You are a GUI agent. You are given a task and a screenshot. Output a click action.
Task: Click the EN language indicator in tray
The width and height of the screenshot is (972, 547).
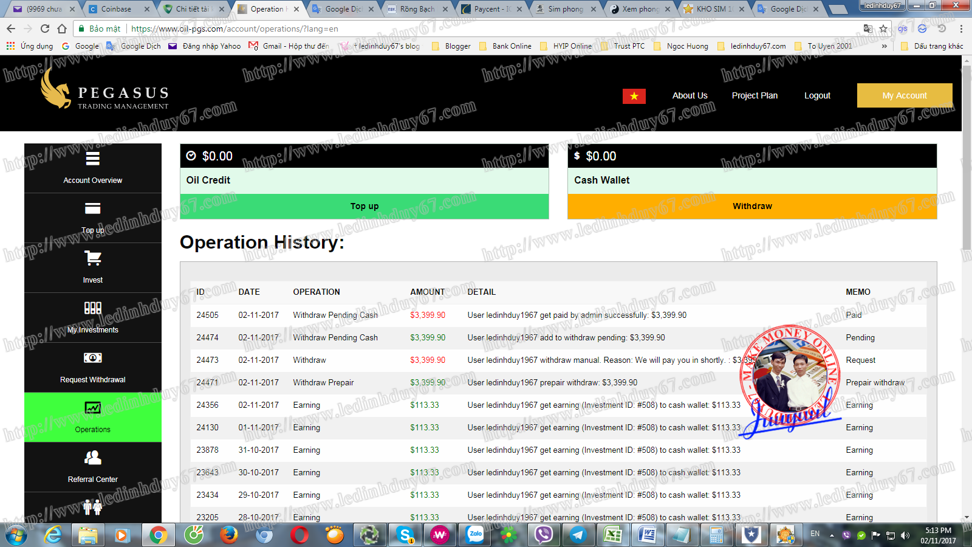pyautogui.click(x=815, y=534)
